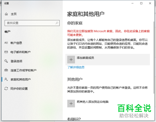Open 电子邮件和帐户 page
The width and height of the screenshot is (156, 122).
point(21,52)
